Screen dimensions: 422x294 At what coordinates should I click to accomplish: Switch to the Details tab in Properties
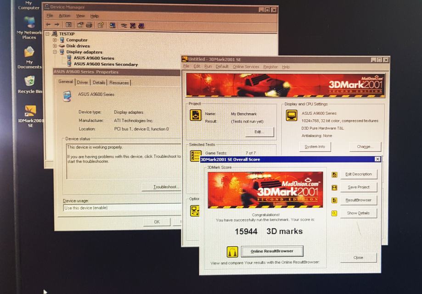[99, 83]
